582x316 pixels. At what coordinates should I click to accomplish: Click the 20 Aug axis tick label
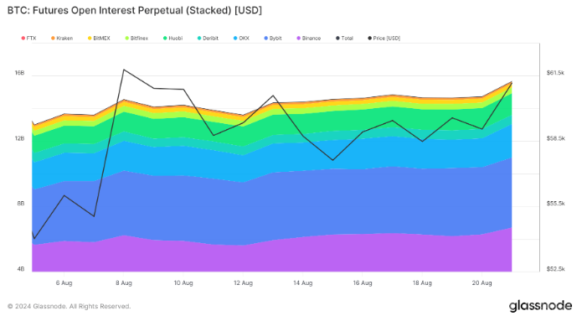[x=482, y=283]
